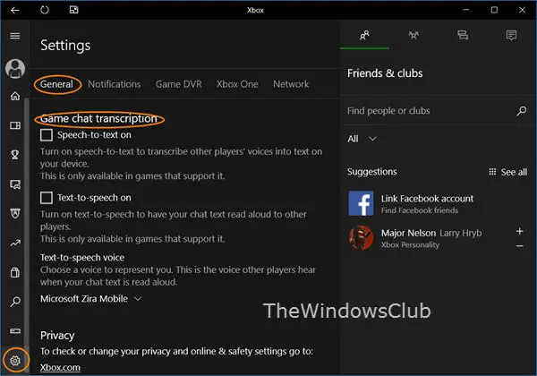The width and height of the screenshot is (537, 376).
Task: Click the compact view icon in title bar
Action: click(x=74, y=10)
